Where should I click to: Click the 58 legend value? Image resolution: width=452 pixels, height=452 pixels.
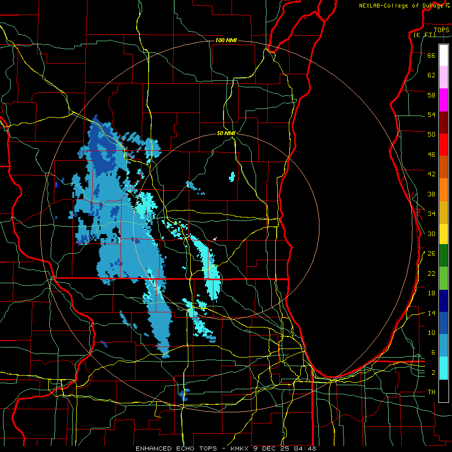pos(431,95)
